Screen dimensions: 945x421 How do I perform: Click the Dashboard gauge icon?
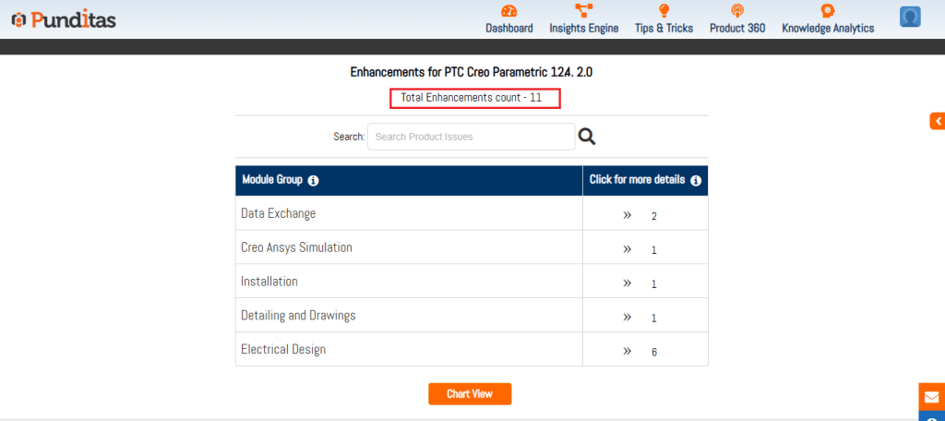[x=508, y=11]
